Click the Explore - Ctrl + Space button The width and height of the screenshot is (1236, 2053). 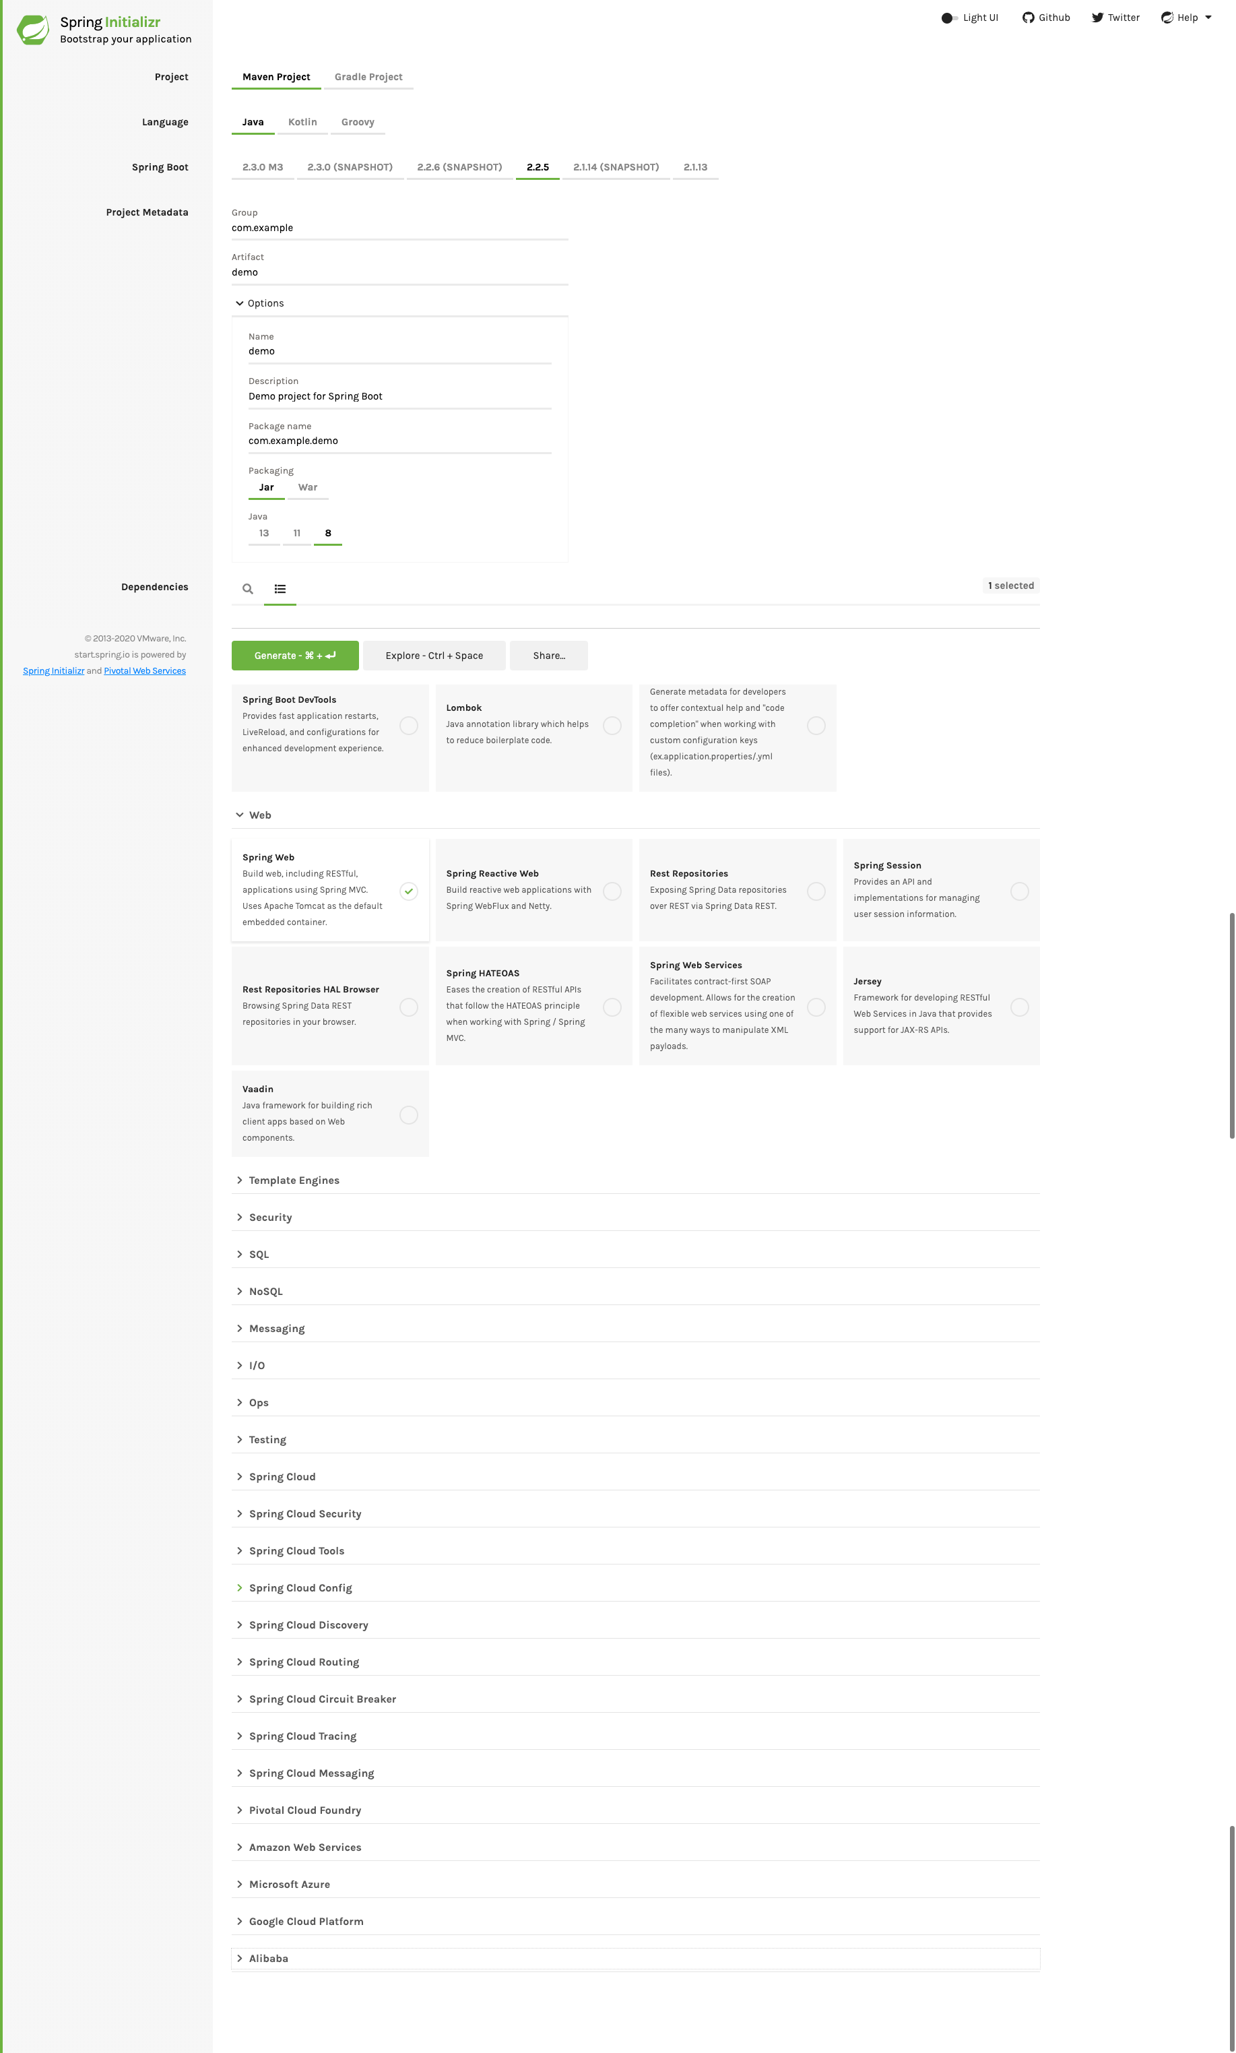tap(434, 656)
